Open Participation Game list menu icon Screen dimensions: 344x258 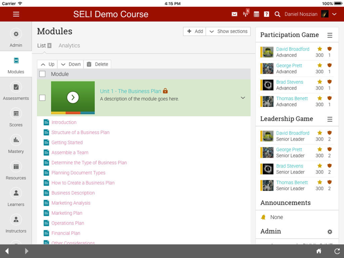click(x=330, y=35)
